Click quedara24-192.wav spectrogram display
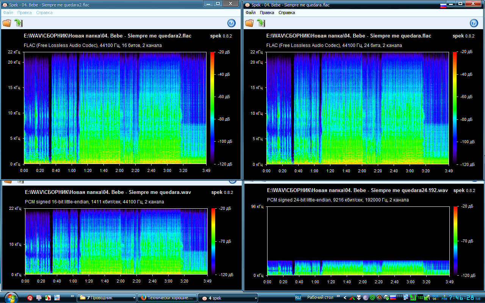Image resolution: width=485 pixels, height=303 pixels. click(358, 241)
